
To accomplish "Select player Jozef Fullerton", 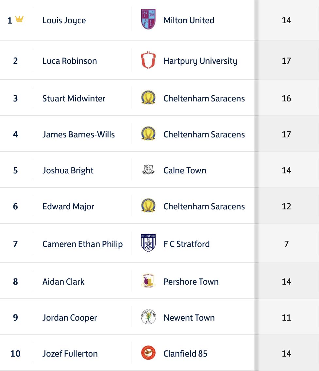I will coord(70,354).
